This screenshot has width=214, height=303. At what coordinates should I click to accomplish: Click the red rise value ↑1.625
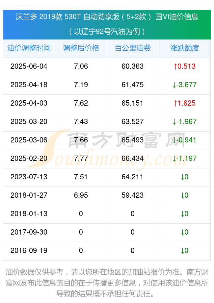pos(185,103)
